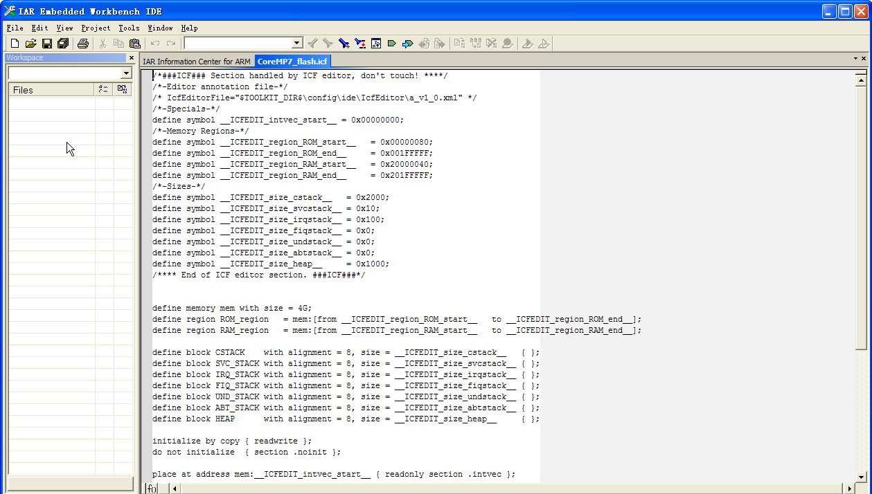This screenshot has width=872, height=494.
Task: Click the Stop Build icon
Action: click(492, 44)
